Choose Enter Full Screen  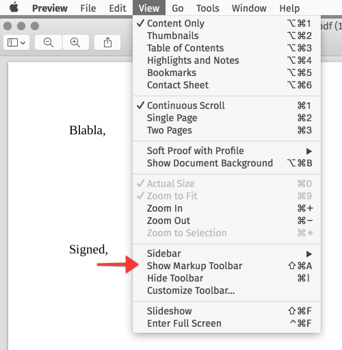(226, 323)
